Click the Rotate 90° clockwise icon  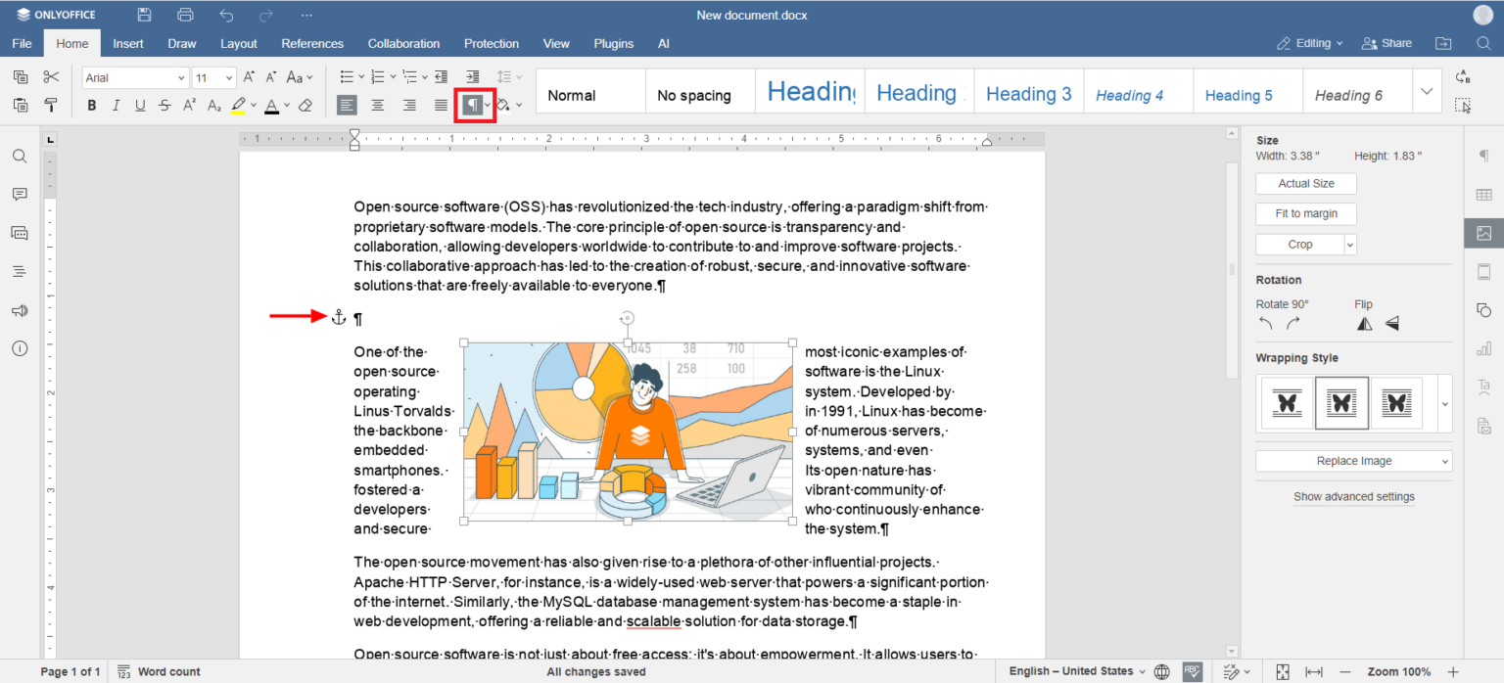click(1293, 324)
